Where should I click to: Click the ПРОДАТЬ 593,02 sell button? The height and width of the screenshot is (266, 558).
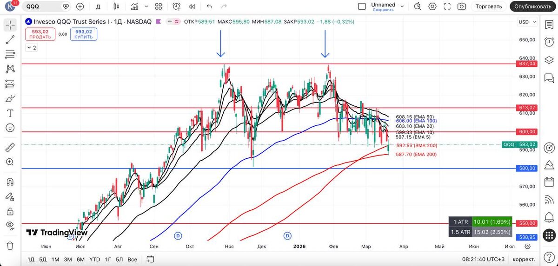(40, 34)
